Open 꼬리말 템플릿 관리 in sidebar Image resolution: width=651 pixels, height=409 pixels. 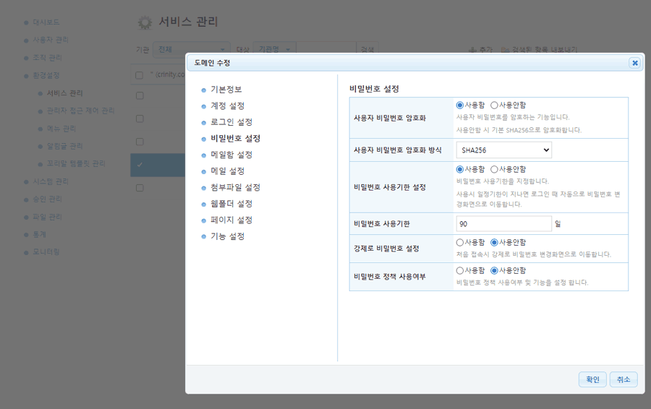pyautogui.click(x=76, y=163)
